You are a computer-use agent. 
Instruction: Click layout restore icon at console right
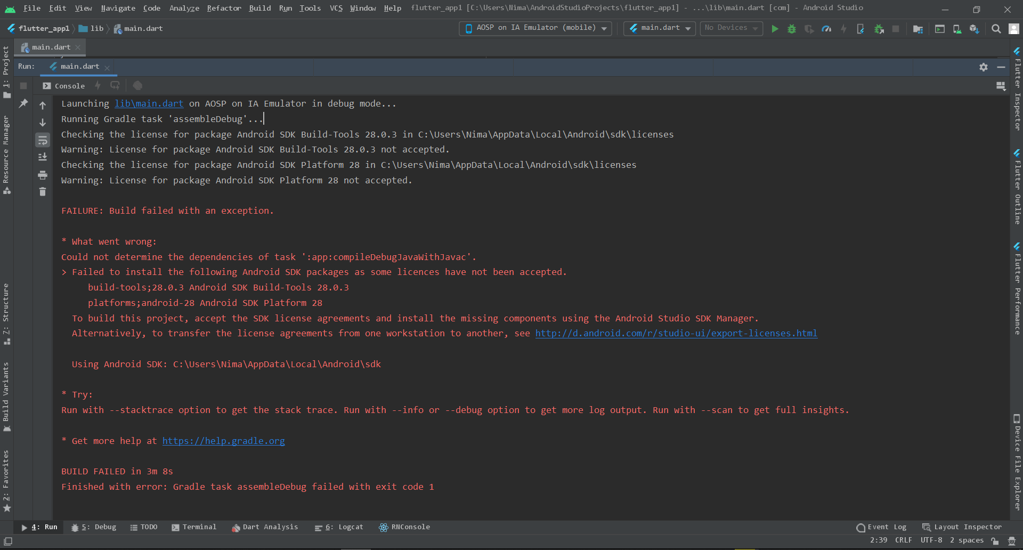click(1001, 86)
